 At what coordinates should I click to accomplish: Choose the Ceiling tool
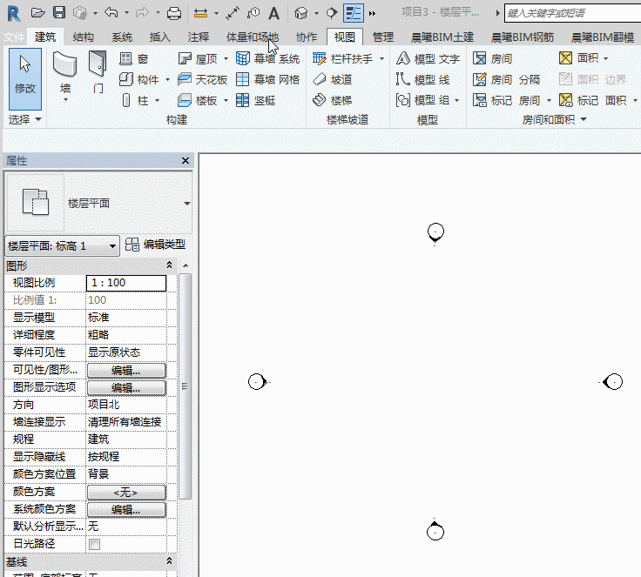tap(202, 80)
